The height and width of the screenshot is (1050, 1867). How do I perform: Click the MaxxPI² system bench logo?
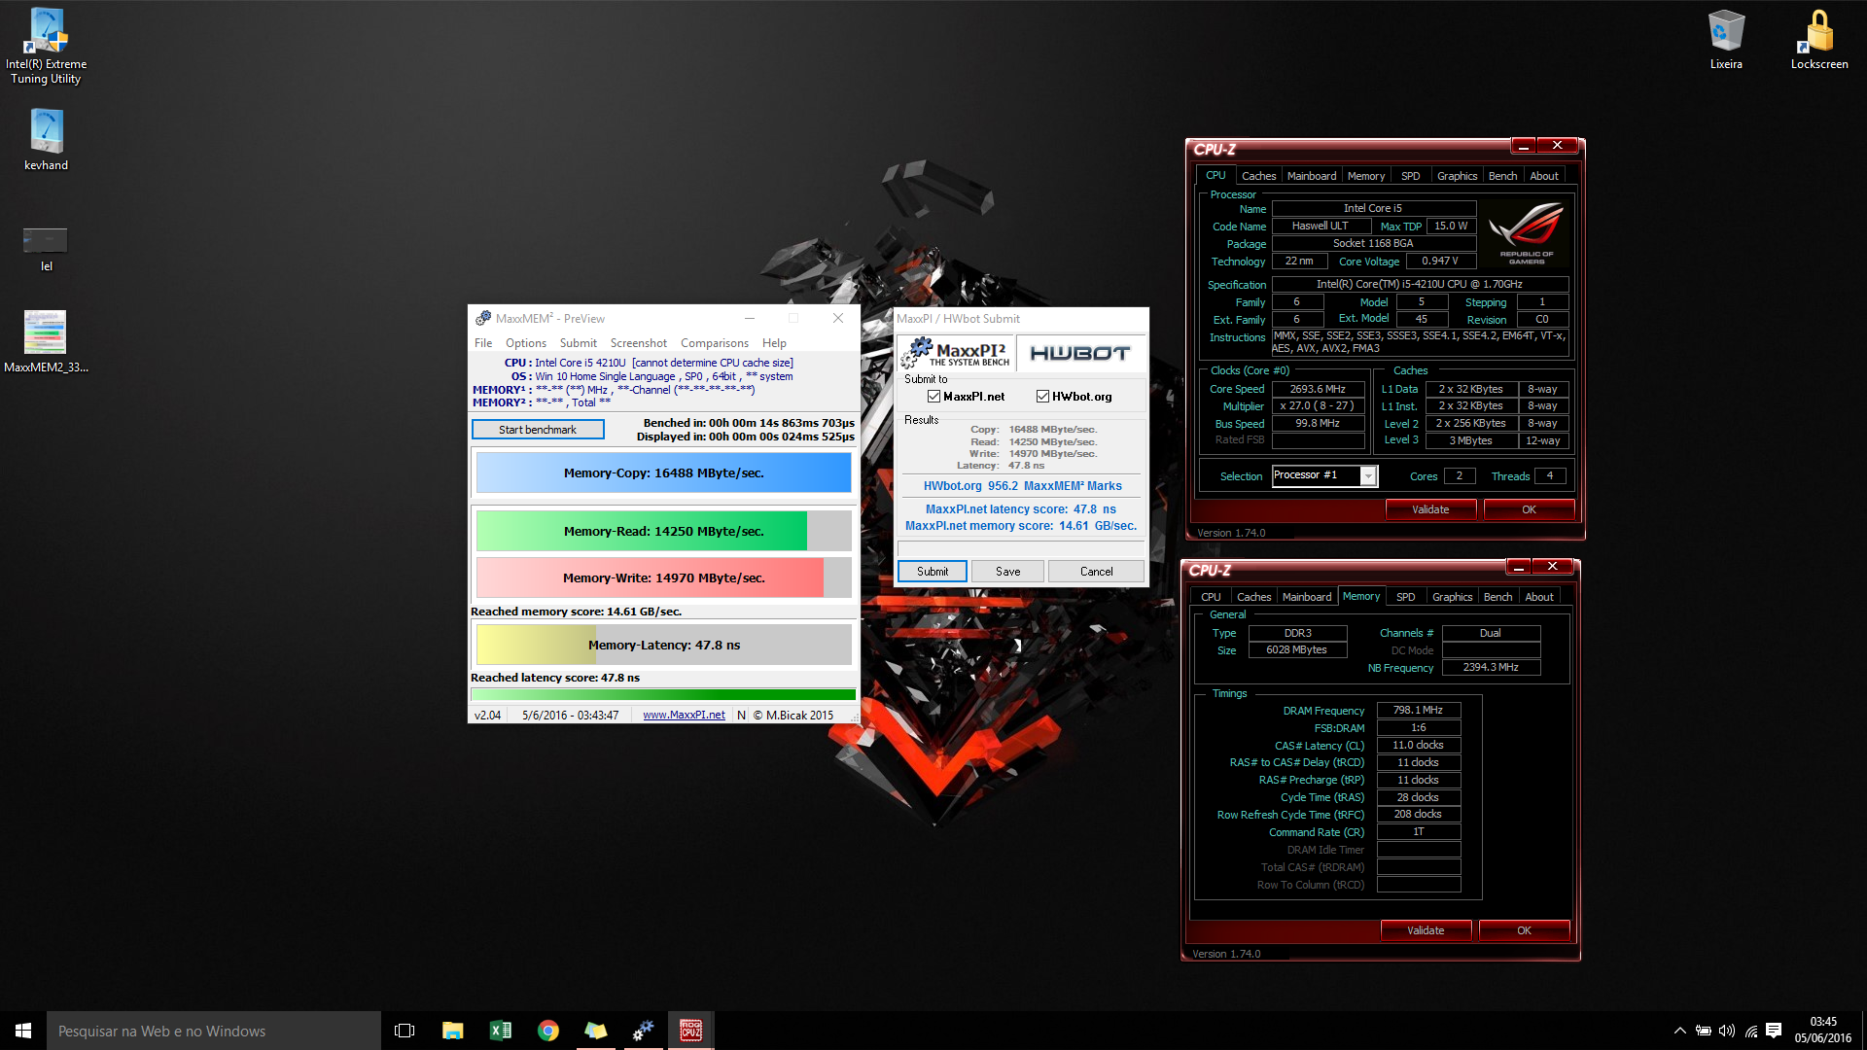(x=956, y=352)
